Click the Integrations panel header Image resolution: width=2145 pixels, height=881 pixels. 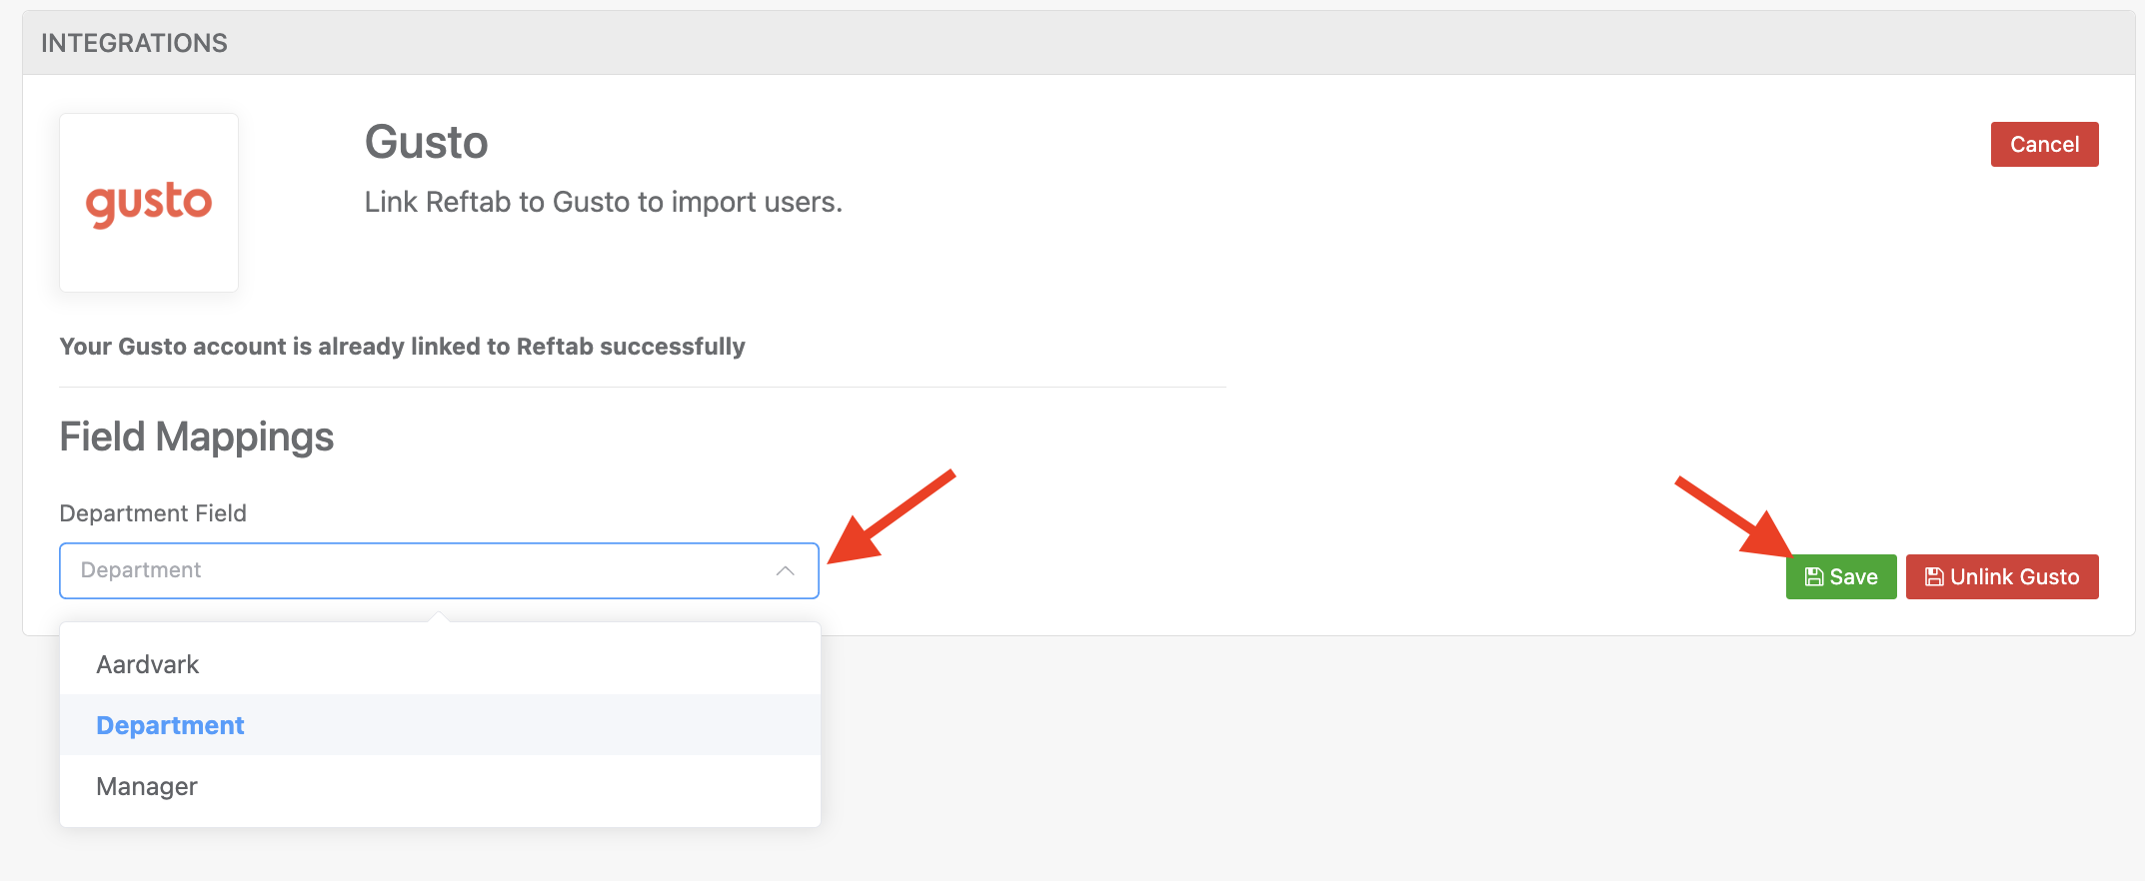click(1078, 43)
